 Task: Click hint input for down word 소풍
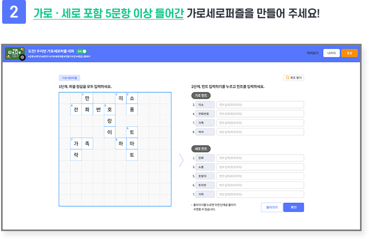coord(260,167)
